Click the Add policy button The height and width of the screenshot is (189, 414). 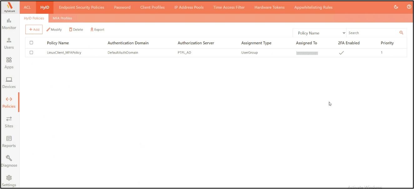(x=34, y=29)
